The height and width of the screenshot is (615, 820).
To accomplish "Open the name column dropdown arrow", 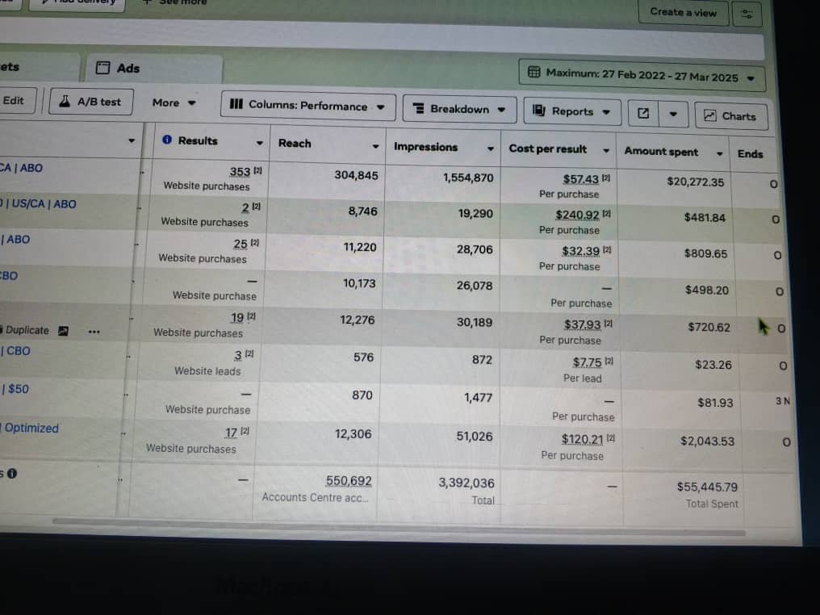I will tap(132, 140).
